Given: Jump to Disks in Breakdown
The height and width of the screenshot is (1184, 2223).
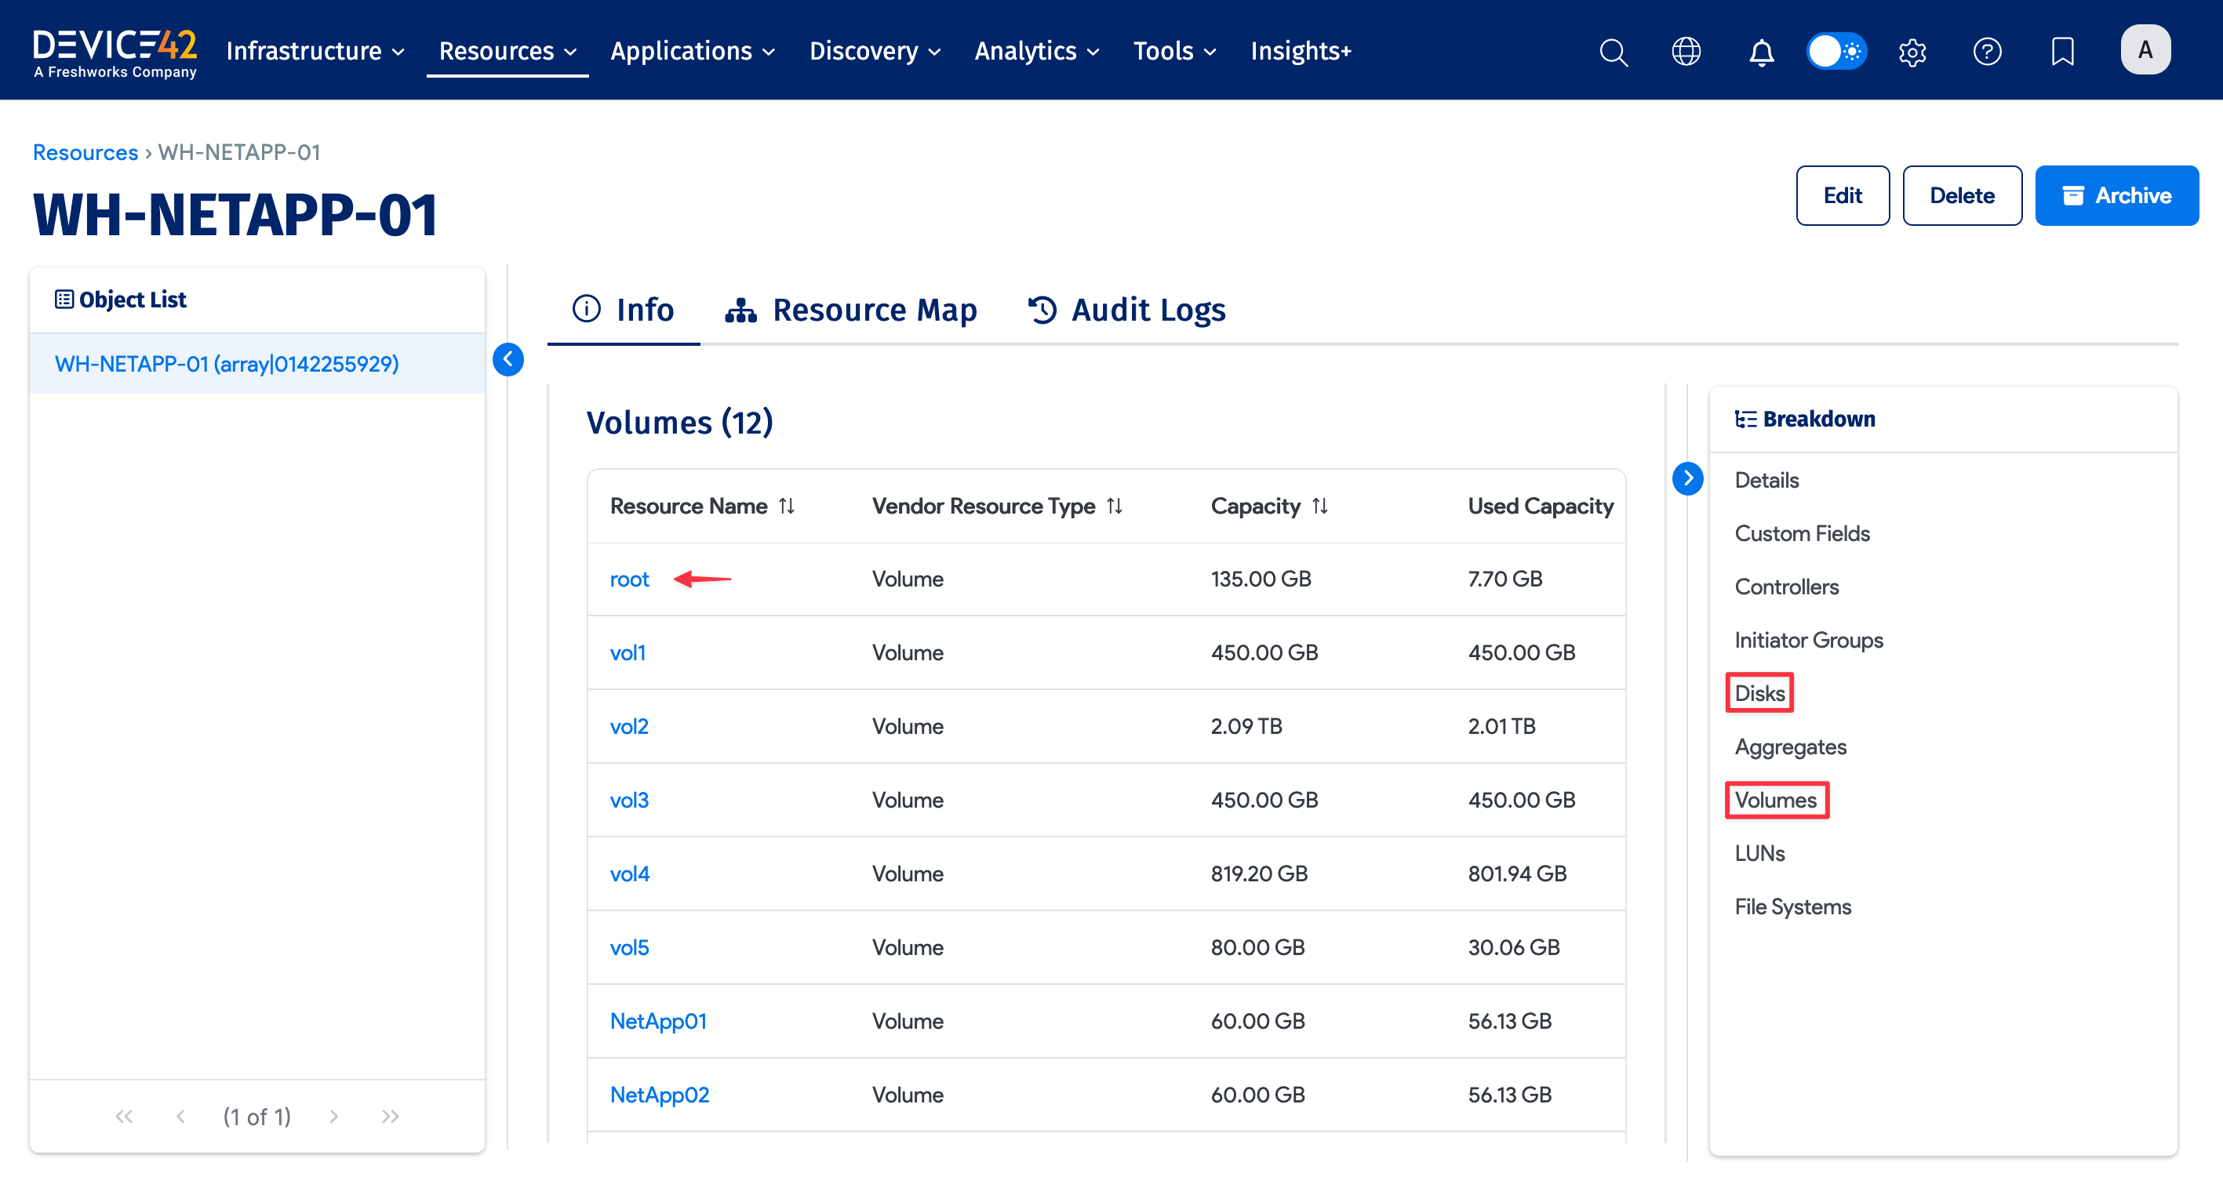Looking at the screenshot, I should pyautogui.click(x=1759, y=693).
